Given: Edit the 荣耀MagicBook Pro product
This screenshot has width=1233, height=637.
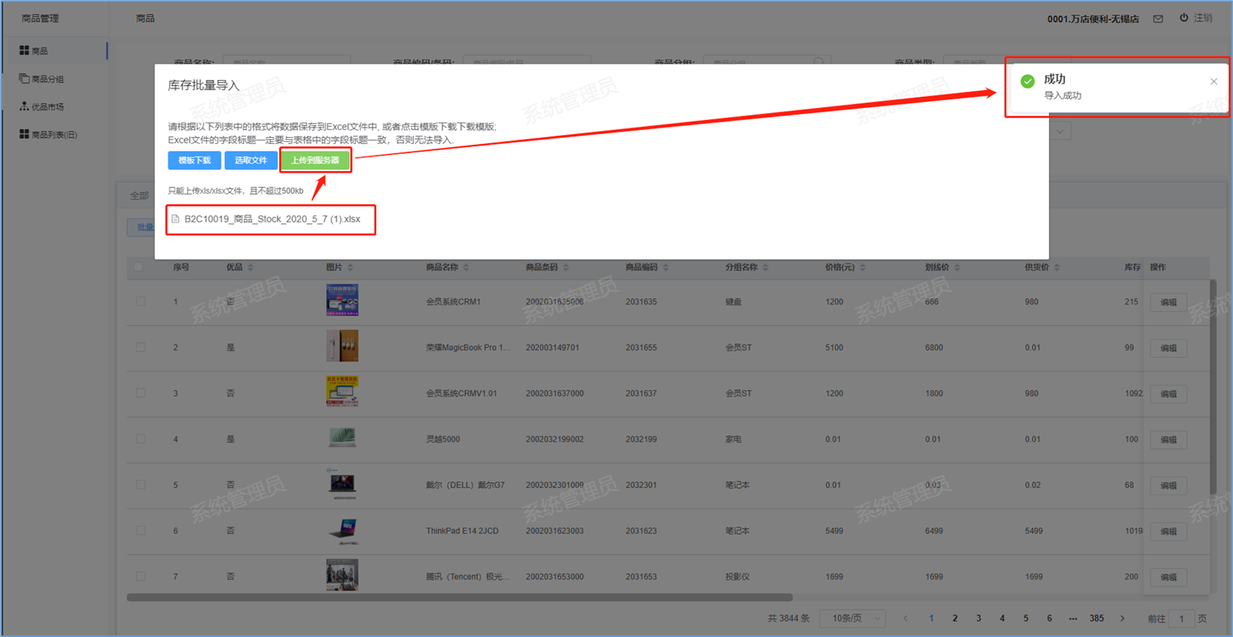Looking at the screenshot, I should click(1168, 348).
